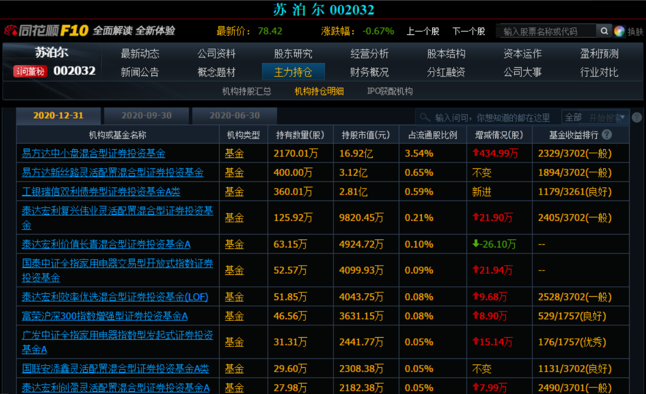The height and width of the screenshot is (394, 646).
Task: Click the 持股市值(元) column header
Action: click(366, 135)
